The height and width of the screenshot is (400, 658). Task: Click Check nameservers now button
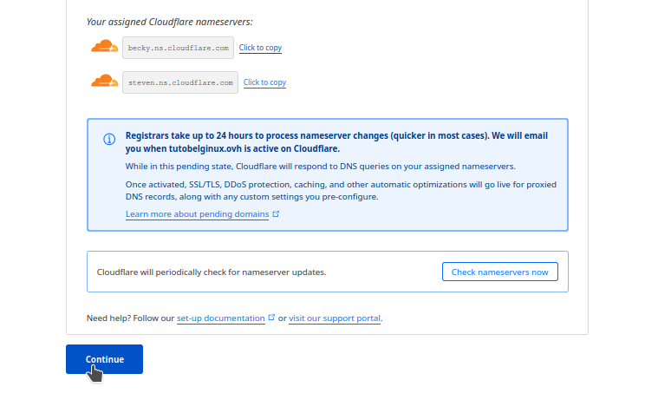500,272
